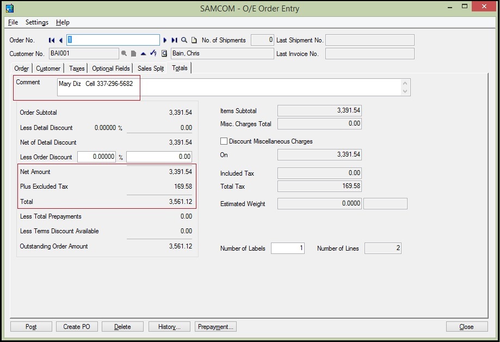Viewport: 500px width, 342px height.
Task: Switch to the Taxes tab
Action: [77, 69]
